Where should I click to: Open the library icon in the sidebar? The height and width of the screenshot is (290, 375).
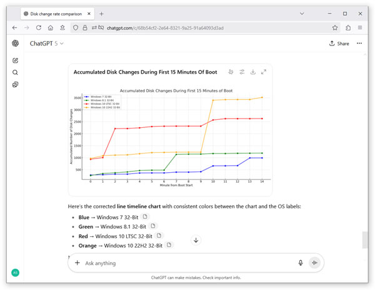click(x=15, y=84)
